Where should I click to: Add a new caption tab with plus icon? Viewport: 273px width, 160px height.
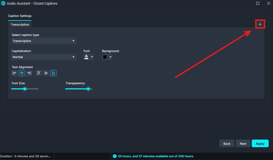click(x=260, y=24)
